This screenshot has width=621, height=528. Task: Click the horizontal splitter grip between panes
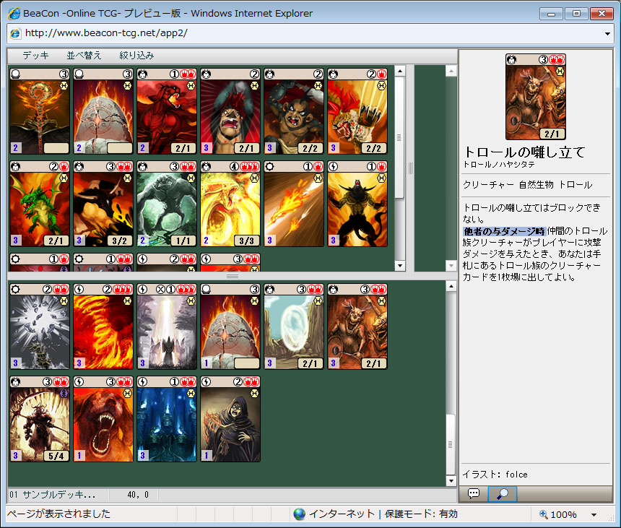[x=232, y=276]
